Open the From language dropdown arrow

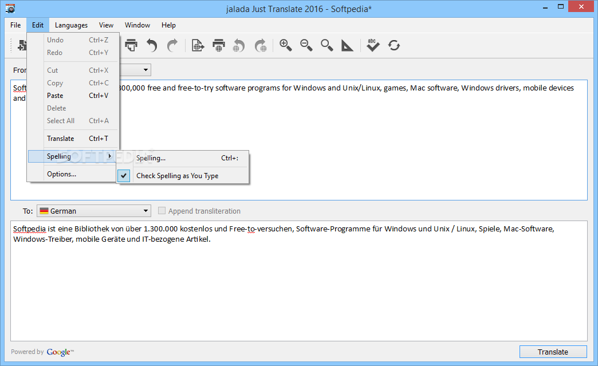coord(145,70)
